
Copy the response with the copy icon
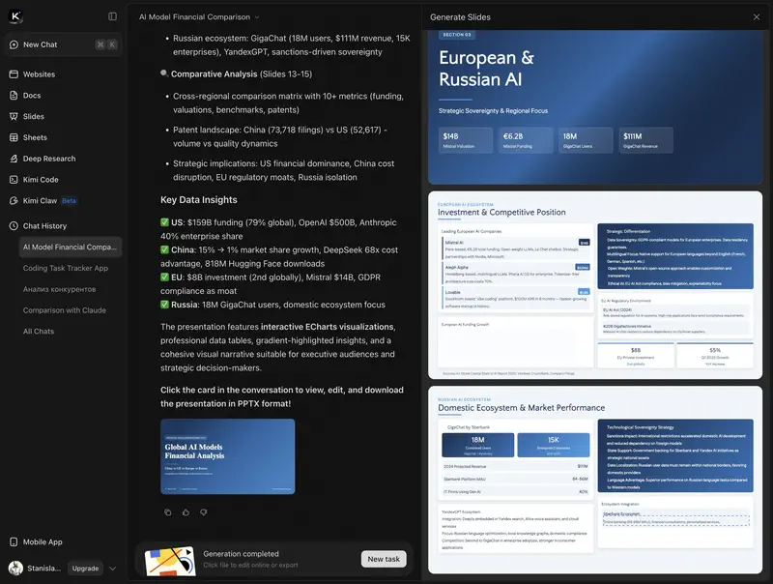[x=168, y=512]
